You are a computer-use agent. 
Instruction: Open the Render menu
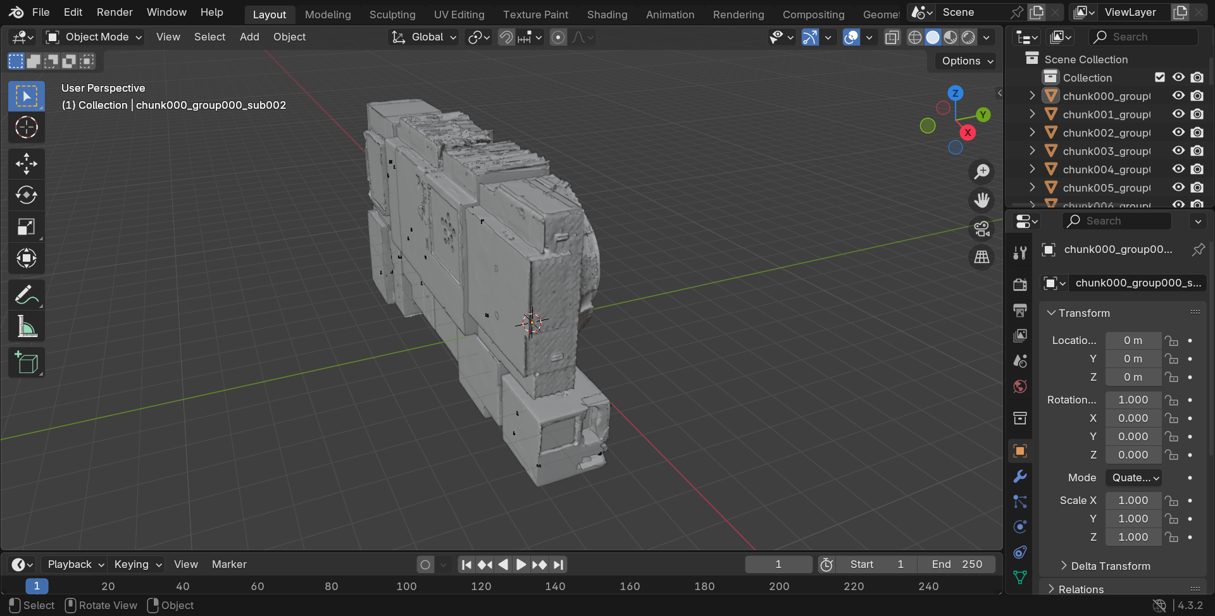[115, 13]
